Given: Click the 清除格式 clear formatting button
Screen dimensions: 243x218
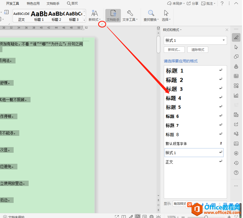Looking at the screenshot, I should (x=197, y=50).
